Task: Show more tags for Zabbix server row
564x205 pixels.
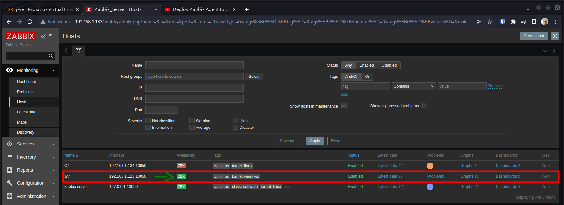Action: click(x=287, y=187)
